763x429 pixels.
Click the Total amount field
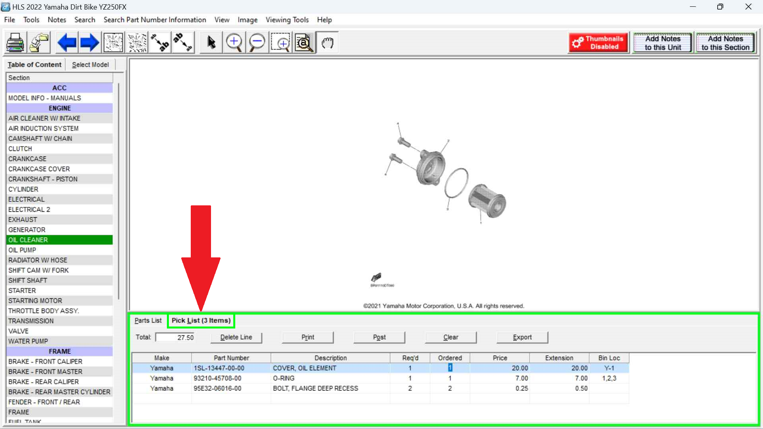point(175,337)
